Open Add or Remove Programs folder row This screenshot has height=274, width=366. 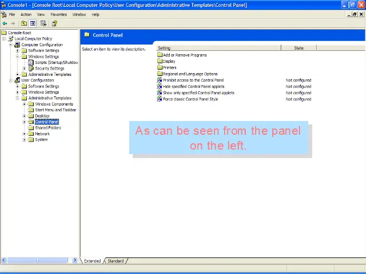pyautogui.click(x=185, y=55)
